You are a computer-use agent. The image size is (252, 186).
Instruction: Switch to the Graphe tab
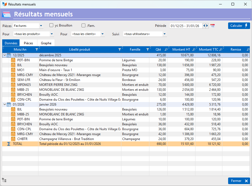(46, 43)
